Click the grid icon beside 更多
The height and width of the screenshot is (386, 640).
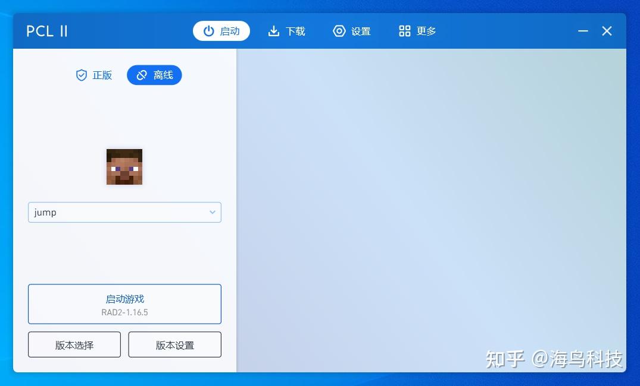(x=404, y=31)
